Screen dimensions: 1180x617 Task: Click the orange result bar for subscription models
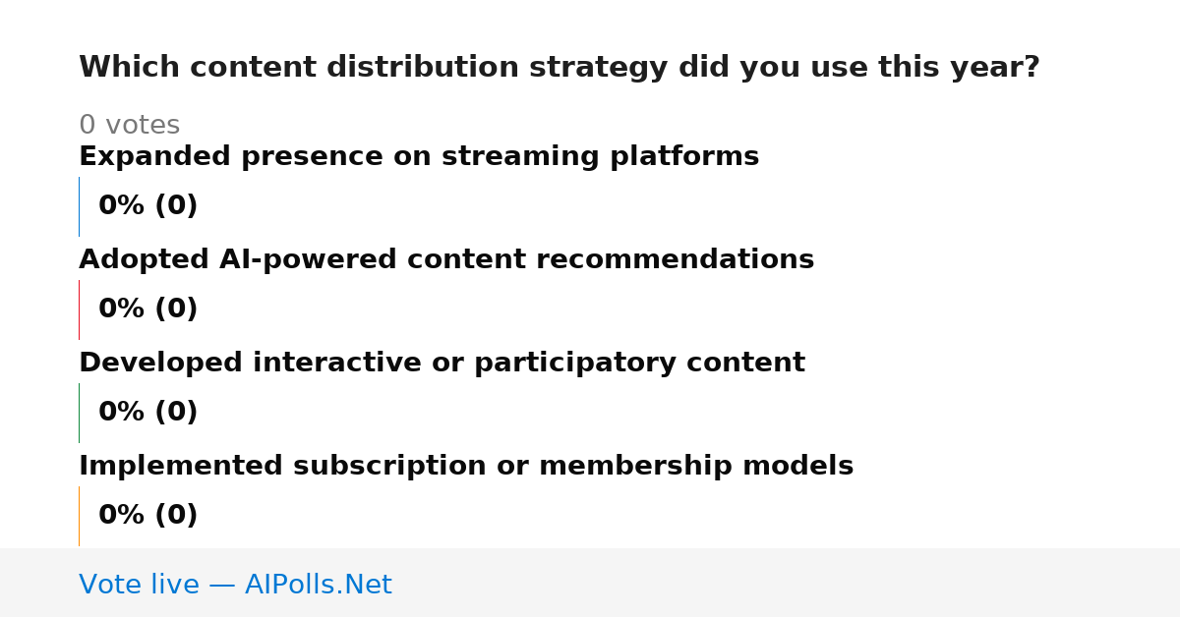(79, 516)
